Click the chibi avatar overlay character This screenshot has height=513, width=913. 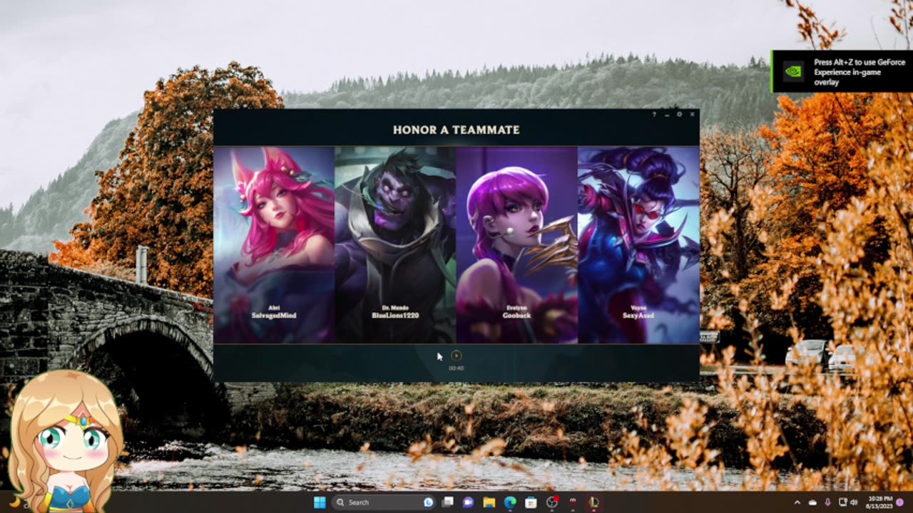[x=66, y=440]
